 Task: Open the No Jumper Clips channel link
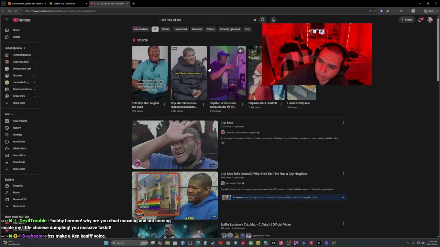click(x=233, y=183)
